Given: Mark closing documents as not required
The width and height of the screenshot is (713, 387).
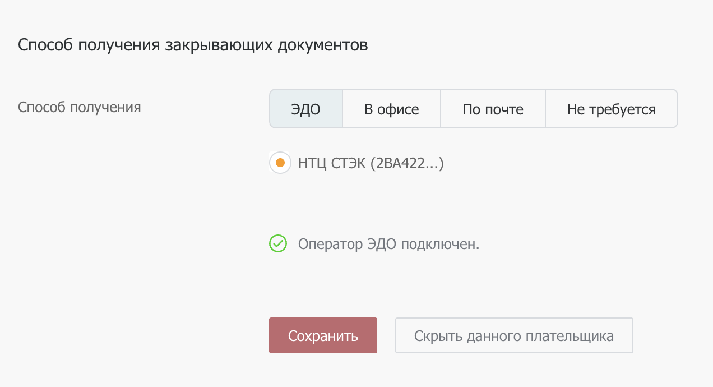Looking at the screenshot, I should tap(612, 109).
